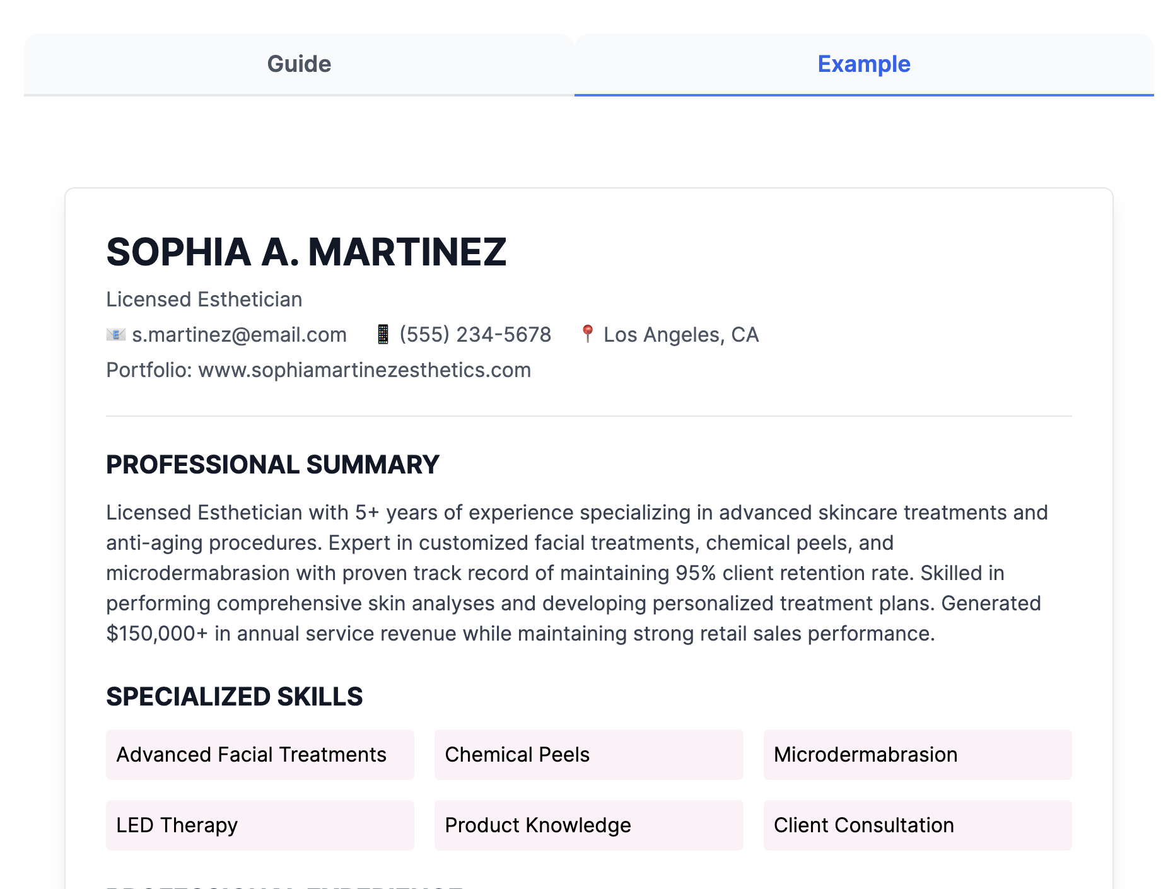Click the email envelope icon
The height and width of the screenshot is (889, 1173).
pos(115,334)
